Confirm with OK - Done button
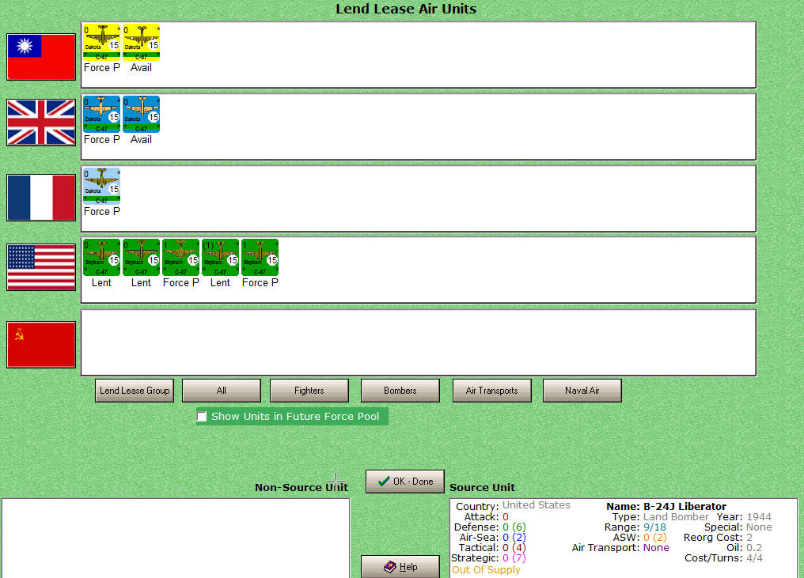The height and width of the screenshot is (578, 804). (x=405, y=482)
